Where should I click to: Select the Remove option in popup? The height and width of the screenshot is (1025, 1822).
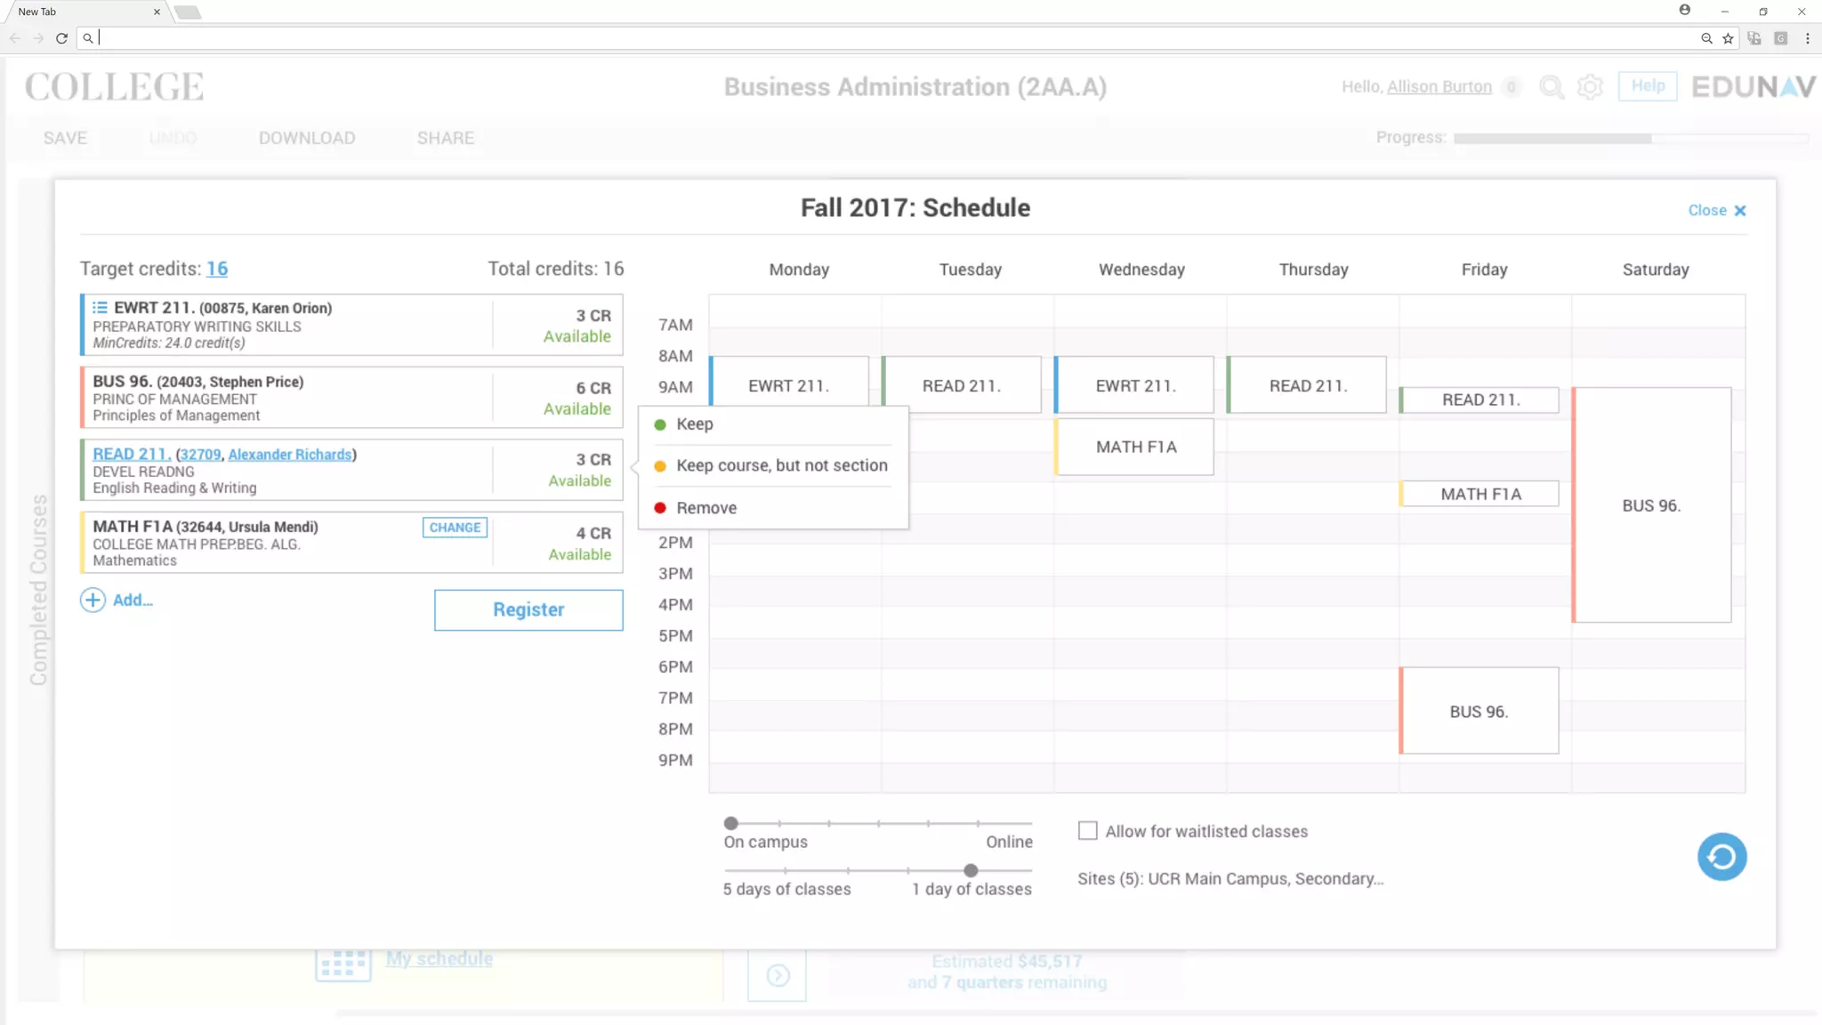(705, 508)
